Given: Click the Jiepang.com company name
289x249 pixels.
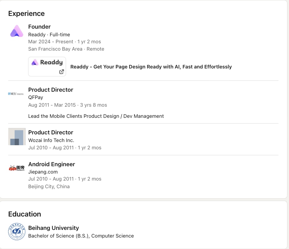Looking at the screenshot, I should pyautogui.click(x=43, y=172).
